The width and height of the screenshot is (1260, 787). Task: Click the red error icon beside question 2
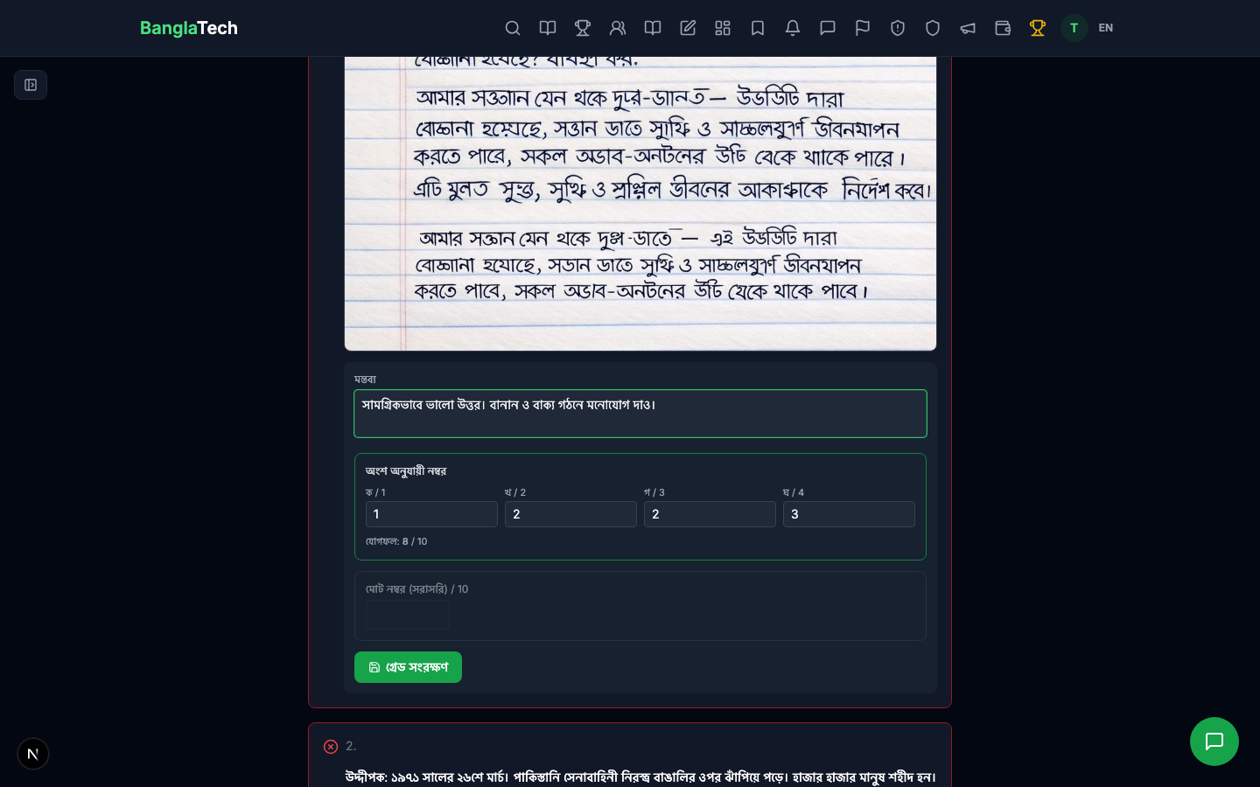(331, 747)
